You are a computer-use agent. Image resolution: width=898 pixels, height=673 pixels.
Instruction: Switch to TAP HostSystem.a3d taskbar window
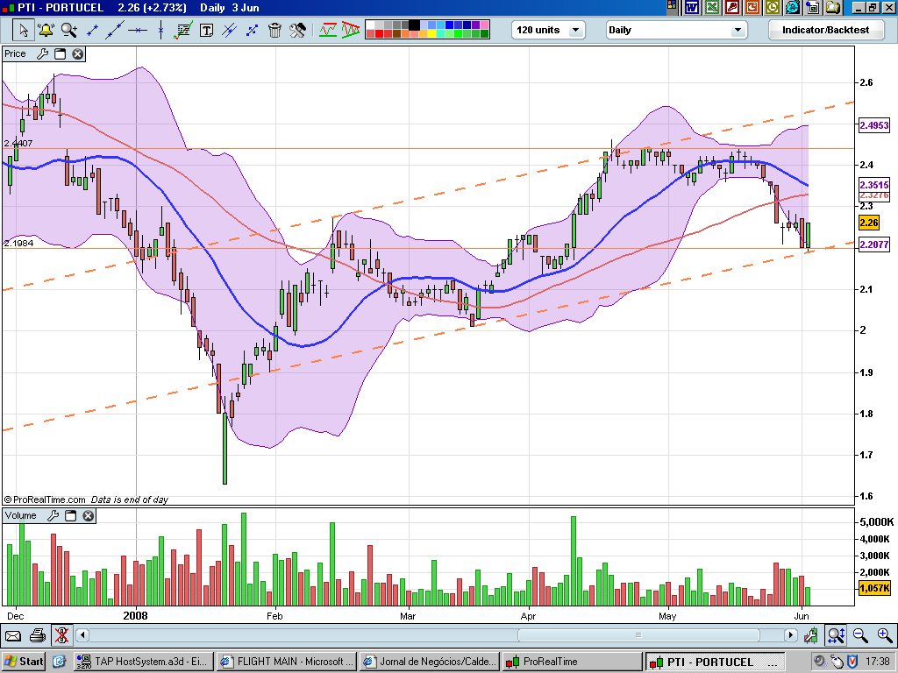145,662
